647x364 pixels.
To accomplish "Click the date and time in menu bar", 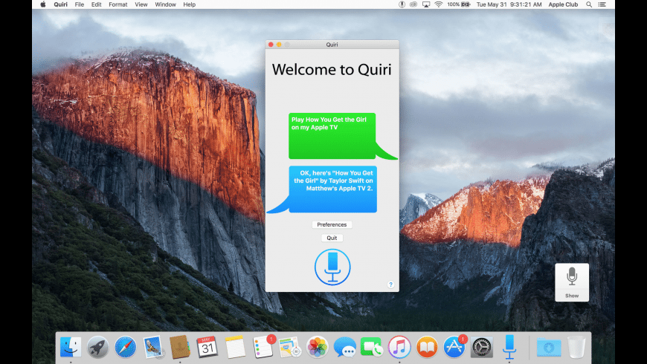I will pos(509,4).
